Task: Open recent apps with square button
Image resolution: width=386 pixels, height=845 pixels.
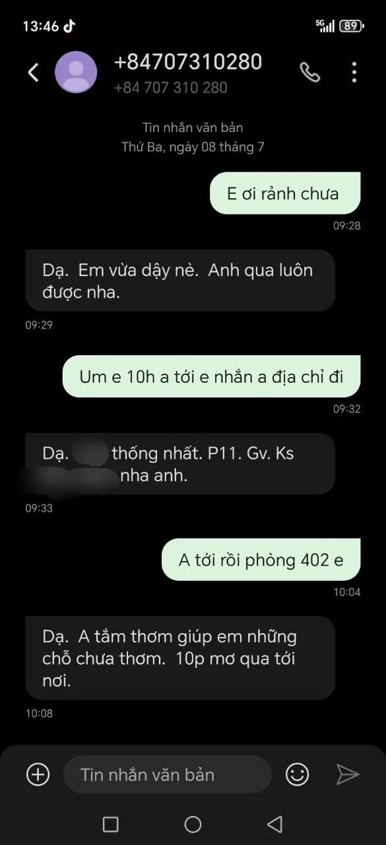Action: coord(111,824)
